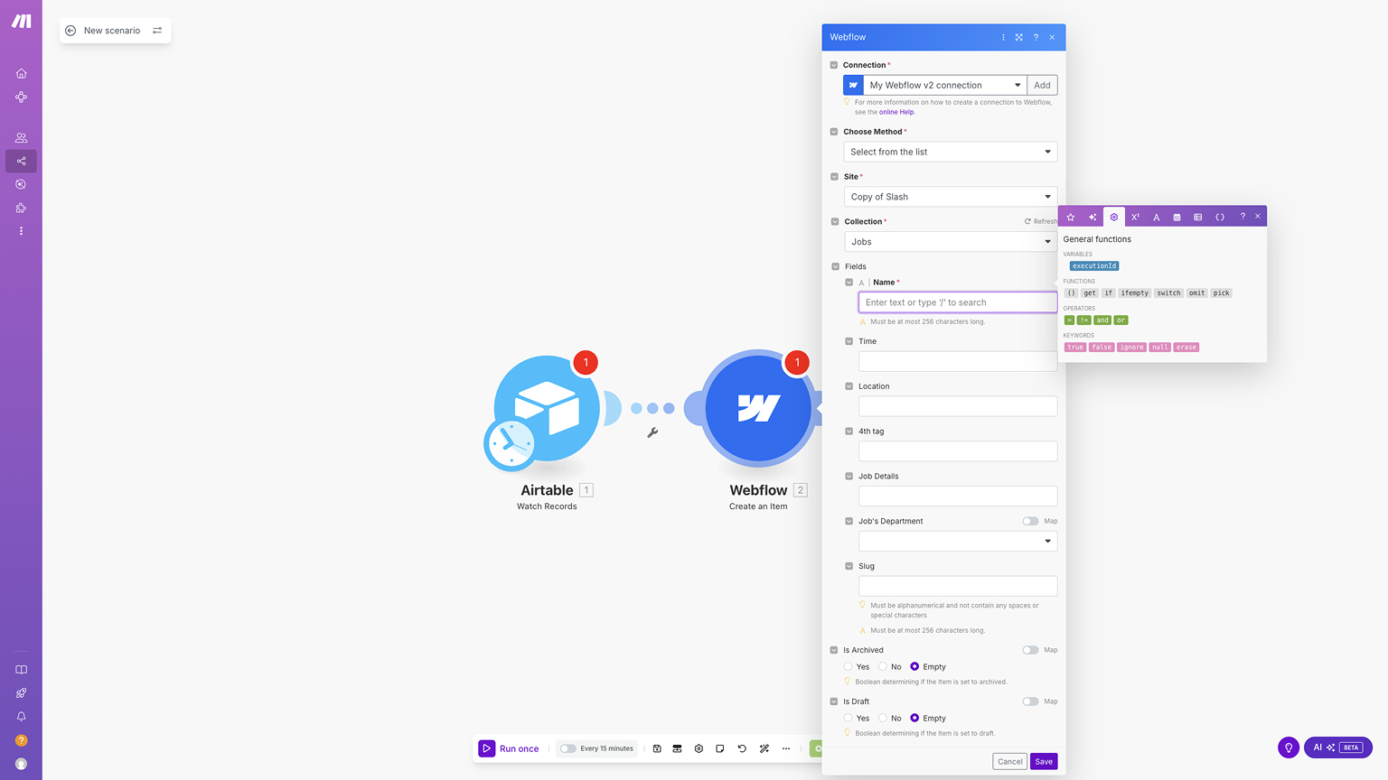Image resolution: width=1388 pixels, height=780 pixels.
Task: Open the AI BETA assistant button
Action: click(x=1337, y=747)
